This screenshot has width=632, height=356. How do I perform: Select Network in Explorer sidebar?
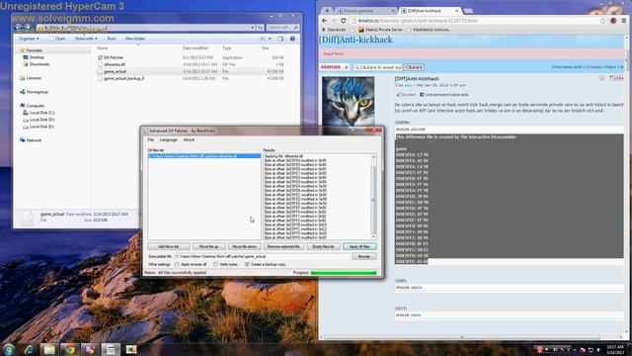point(34,140)
